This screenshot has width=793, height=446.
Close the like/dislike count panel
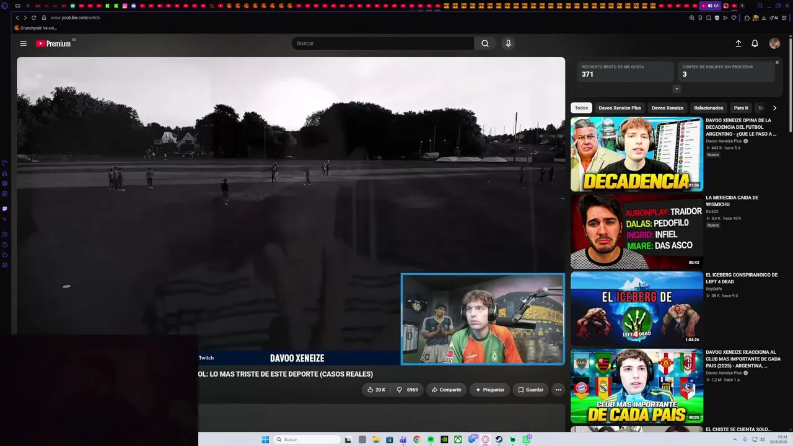(777, 63)
